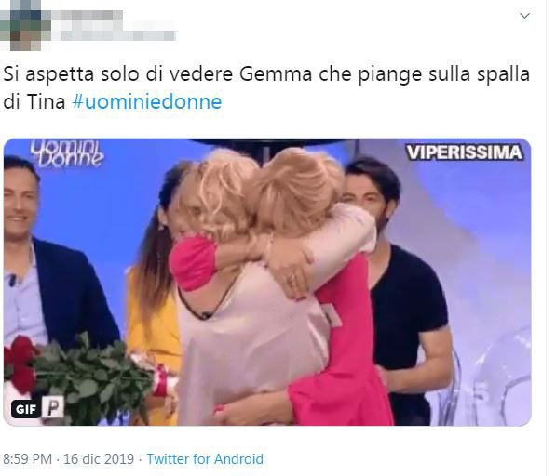Select the Uomini e Donne logo watermark
The width and height of the screenshot is (556, 476).
click(67, 153)
